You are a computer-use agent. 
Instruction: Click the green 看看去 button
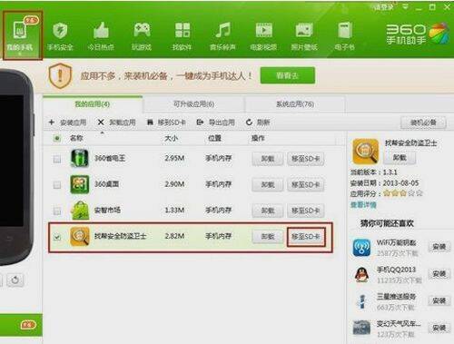coord(288,75)
